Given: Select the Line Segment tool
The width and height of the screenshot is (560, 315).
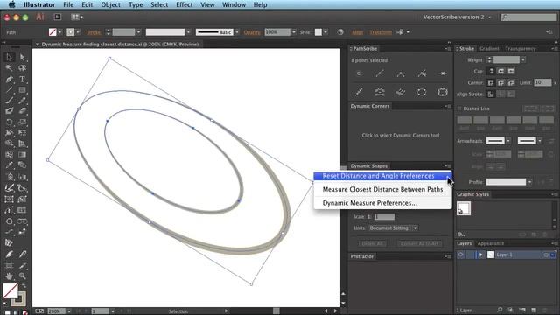Looking at the screenshot, I should (10, 89).
